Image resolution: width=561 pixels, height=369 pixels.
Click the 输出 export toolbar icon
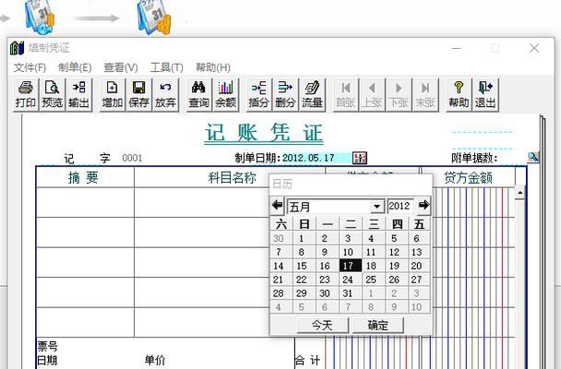(79, 94)
